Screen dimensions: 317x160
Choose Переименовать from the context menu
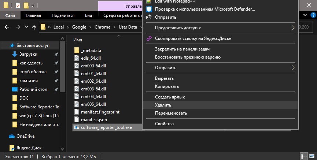[x=220, y=113]
